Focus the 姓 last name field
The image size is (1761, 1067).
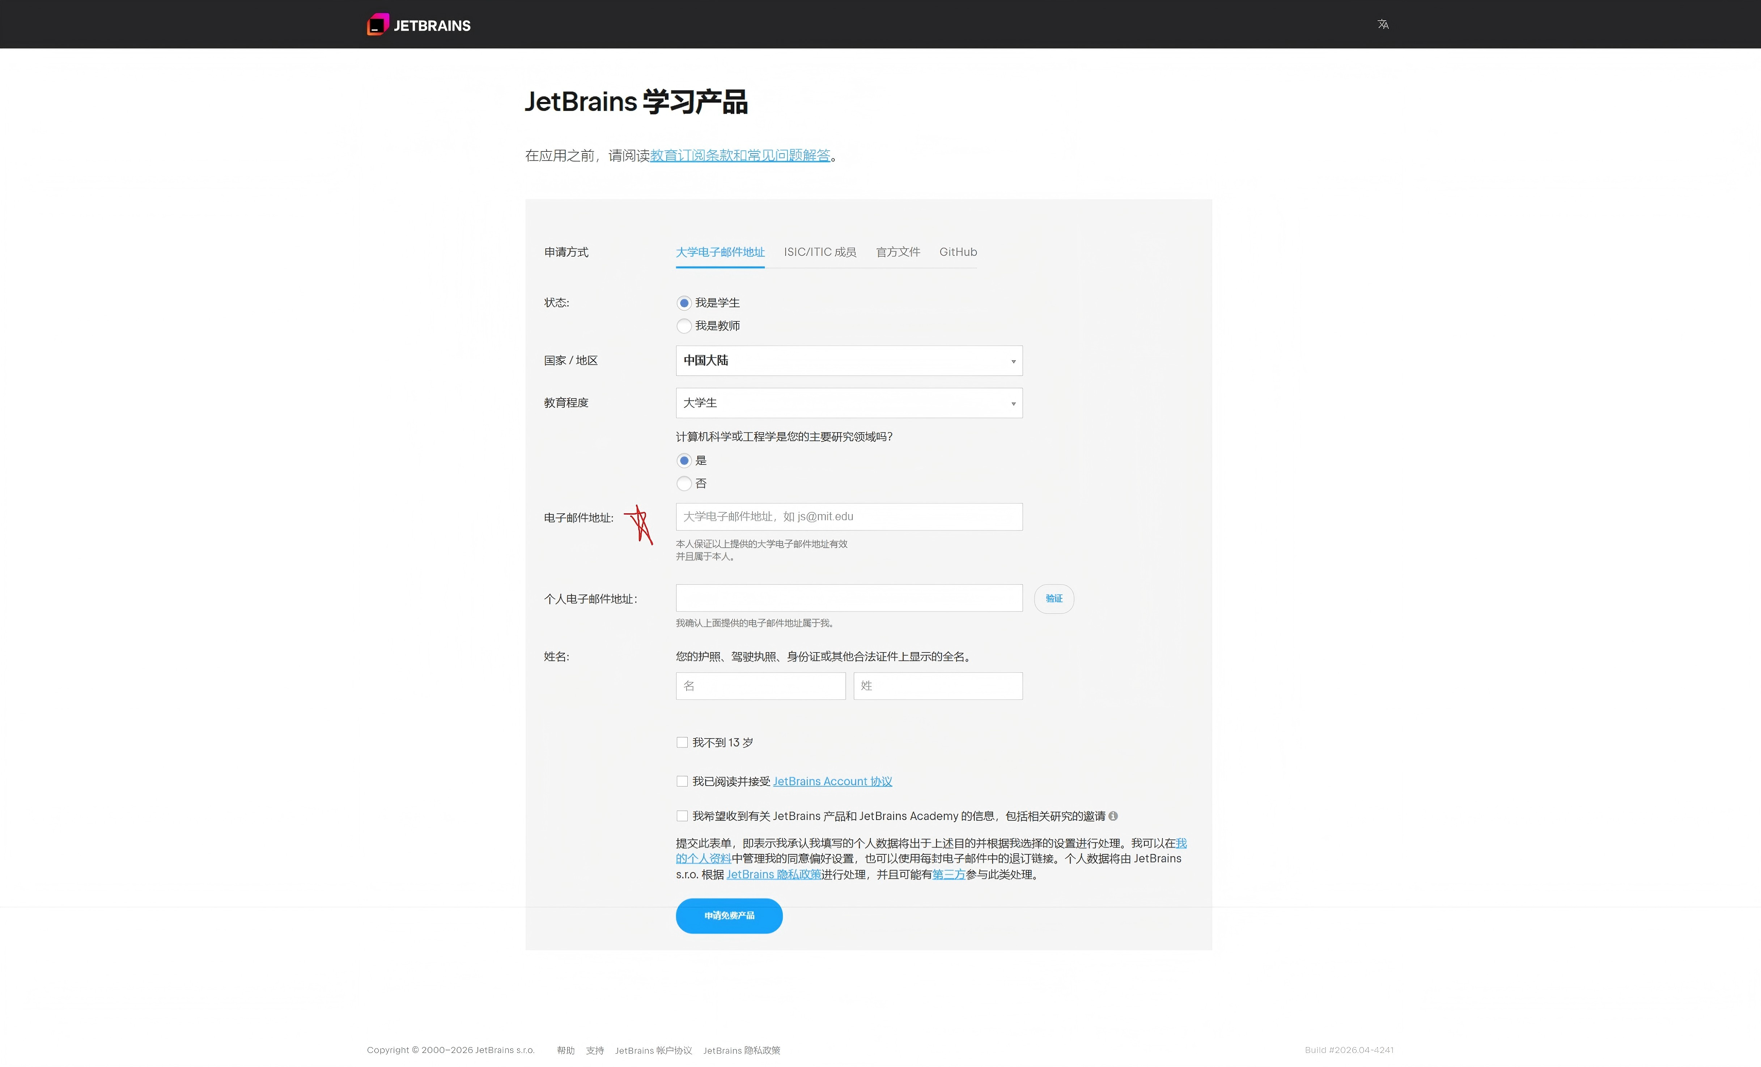[938, 686]
